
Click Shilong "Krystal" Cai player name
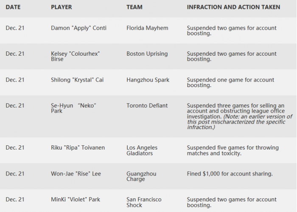77,80
